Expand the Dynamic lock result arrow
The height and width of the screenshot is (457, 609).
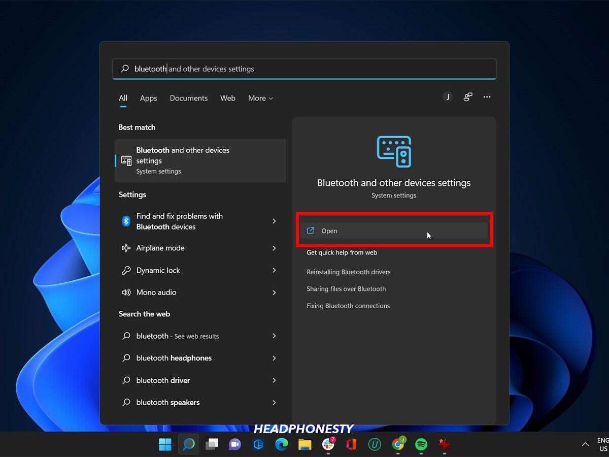274,270
